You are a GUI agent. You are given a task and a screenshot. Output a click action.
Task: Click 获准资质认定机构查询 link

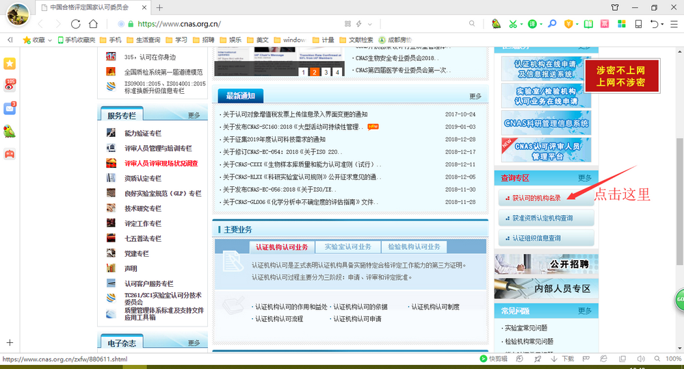542,218
